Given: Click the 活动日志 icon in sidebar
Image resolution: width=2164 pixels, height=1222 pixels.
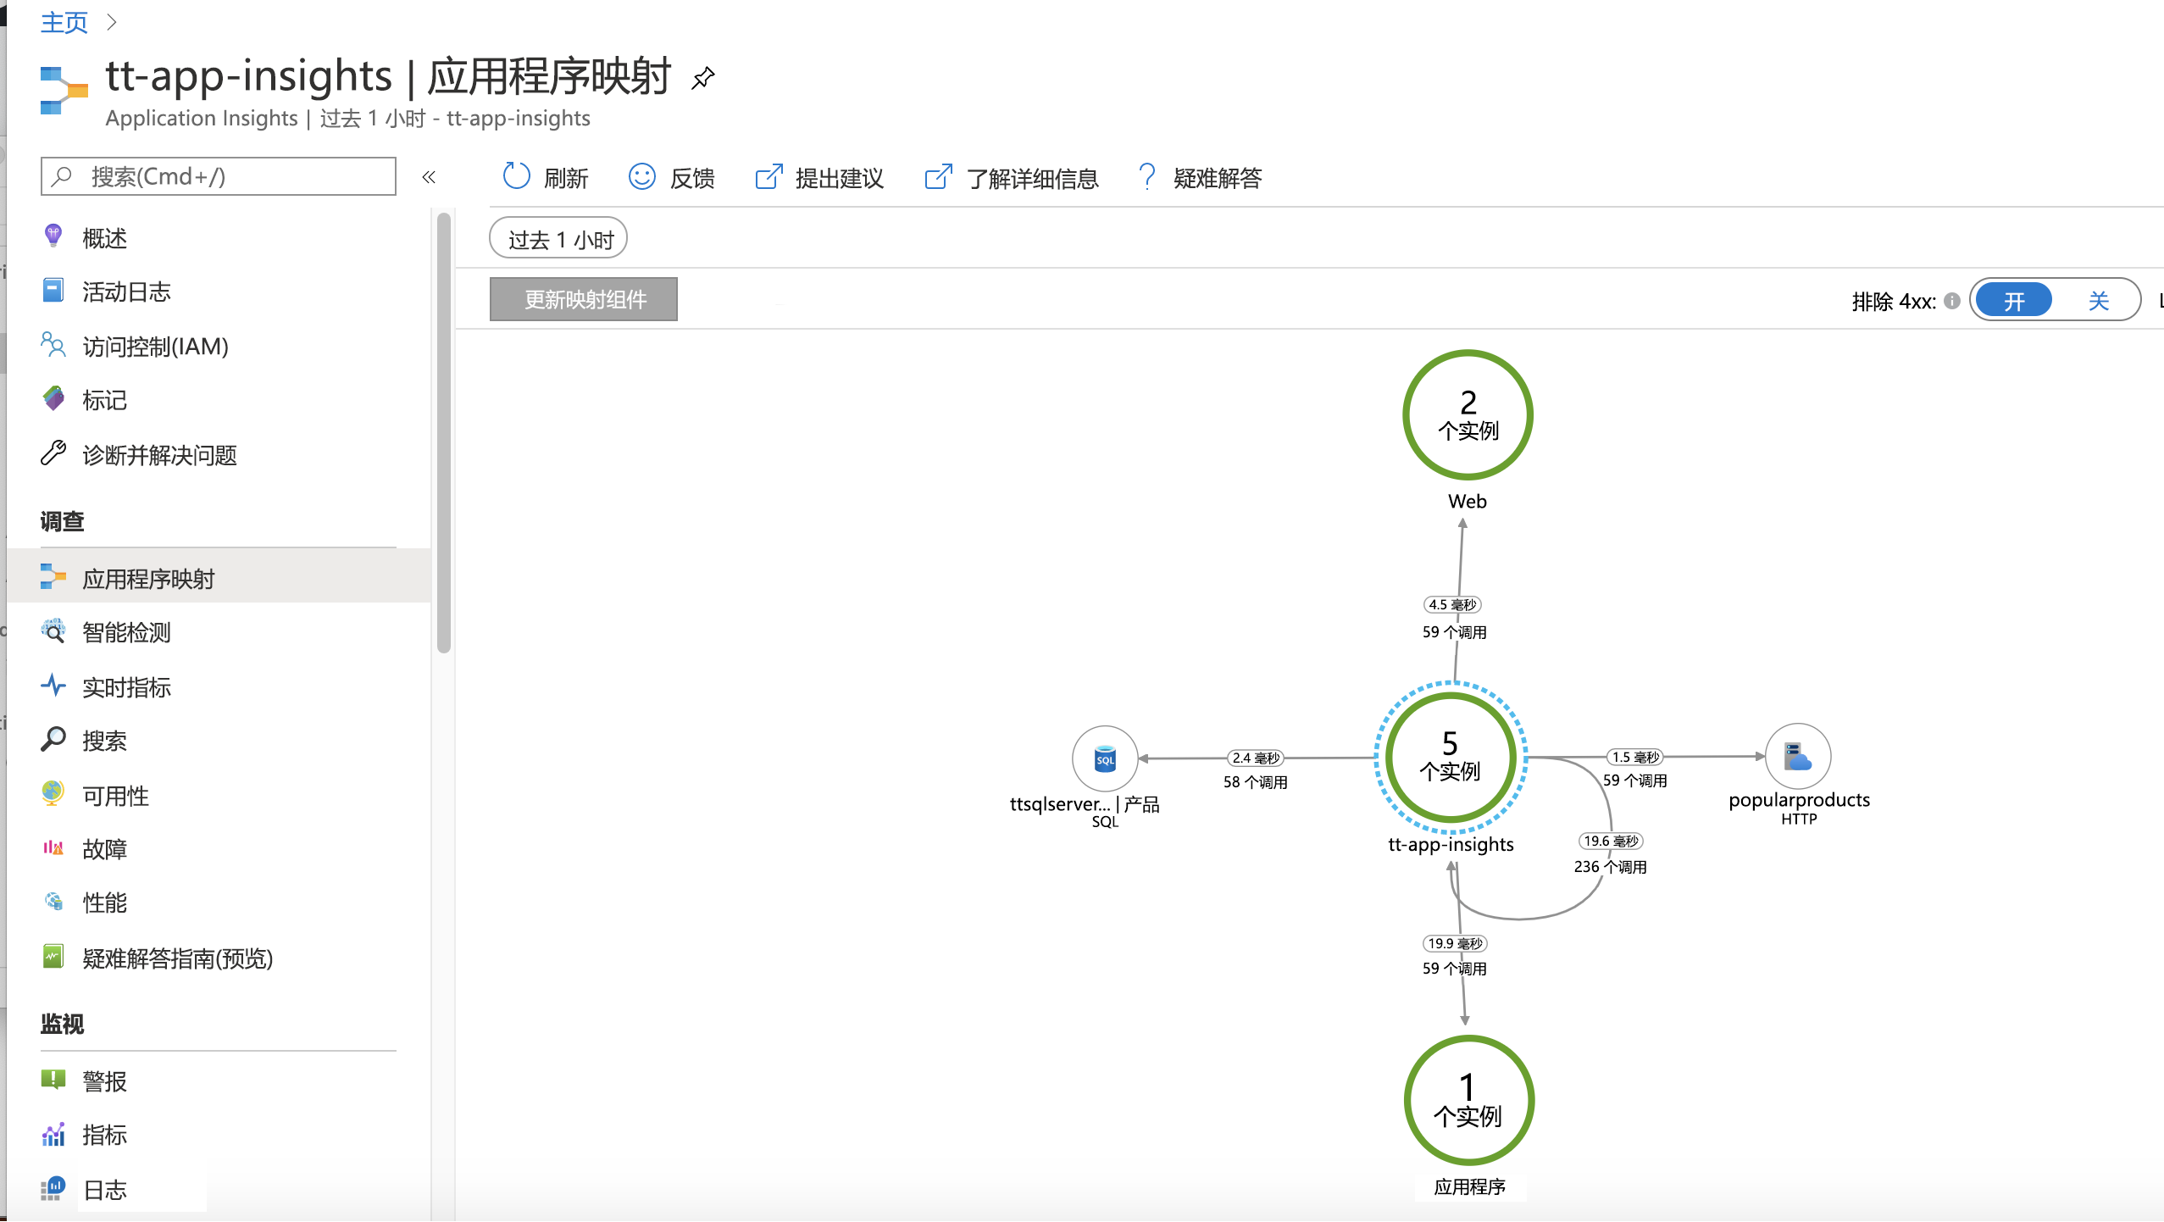Looking at the screenshot, I should pyautogui.click(x=53, y=291).
